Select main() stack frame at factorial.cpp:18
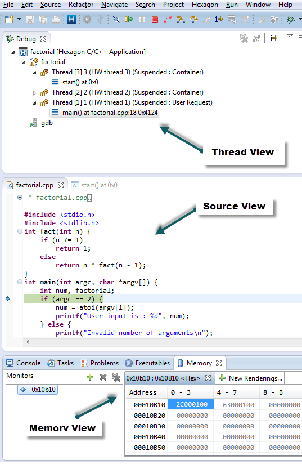Image resolution: width=302 pixels, height=469 pixels. 105,113
